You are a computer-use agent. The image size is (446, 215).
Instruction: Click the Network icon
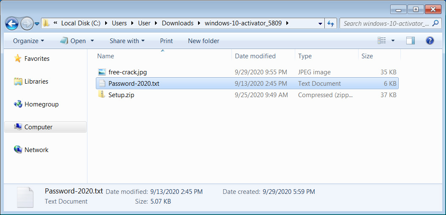tap(18, 150)
